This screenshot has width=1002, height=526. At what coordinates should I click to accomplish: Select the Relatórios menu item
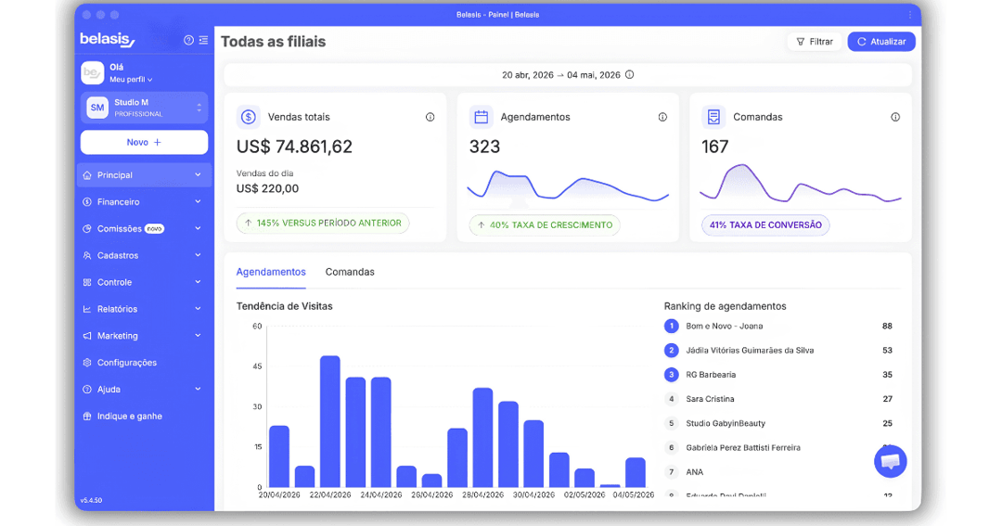(x=144, y=309)
